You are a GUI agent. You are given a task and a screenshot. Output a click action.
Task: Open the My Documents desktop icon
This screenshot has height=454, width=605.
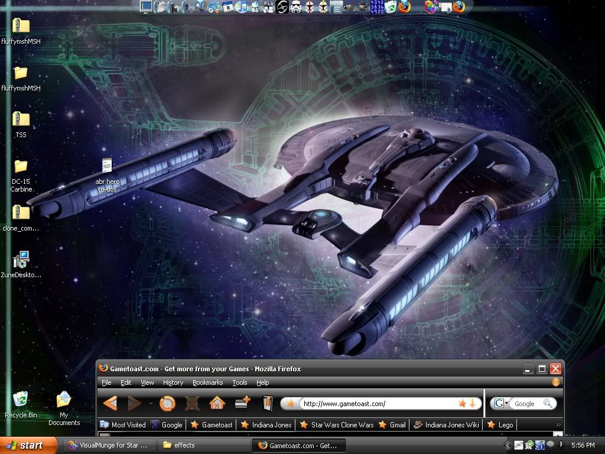point(64,408)
